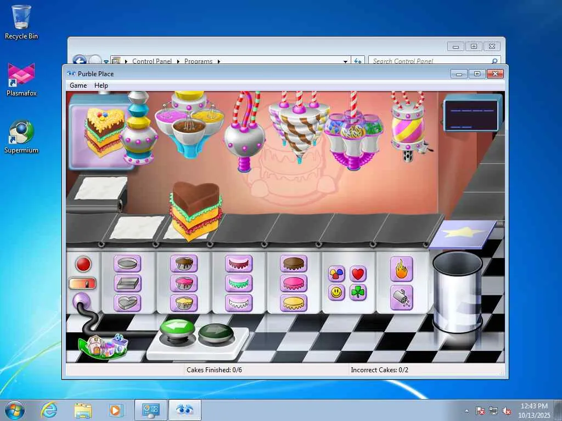Add the white filling frosting layer
The height and width of the screenshot is (421, 562).
[x=239, y=303]
